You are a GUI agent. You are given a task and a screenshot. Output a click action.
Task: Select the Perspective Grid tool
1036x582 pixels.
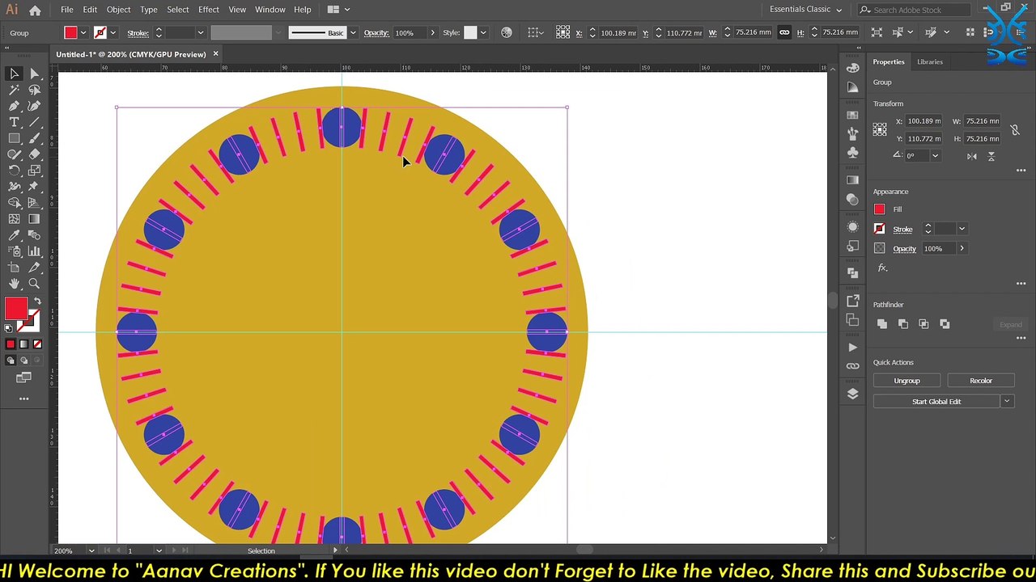34,203
